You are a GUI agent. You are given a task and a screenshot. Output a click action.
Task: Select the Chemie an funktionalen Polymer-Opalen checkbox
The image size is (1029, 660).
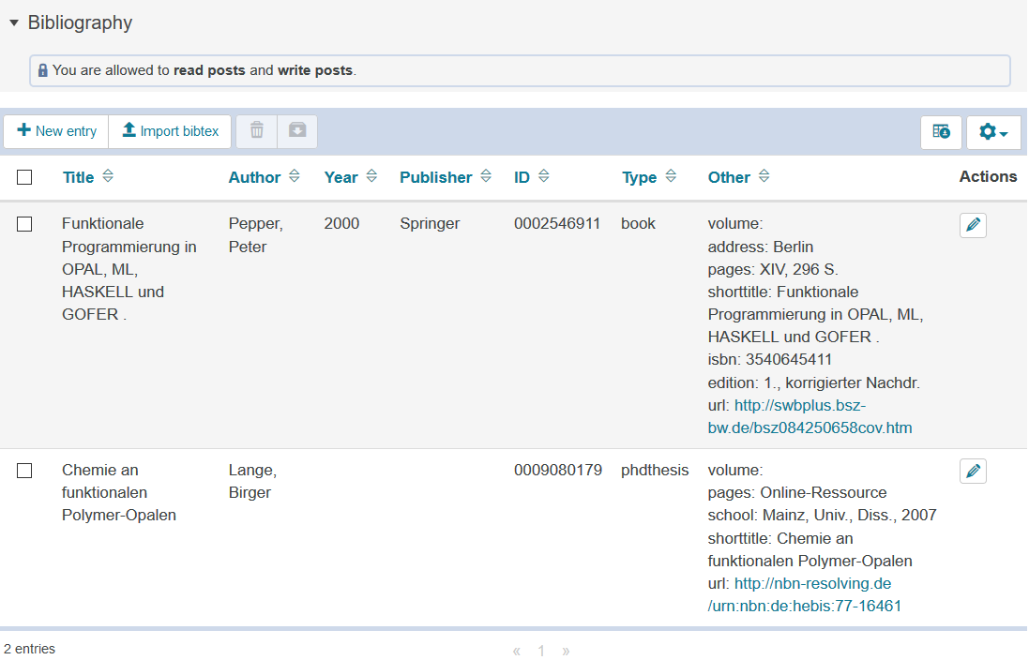click(24, 471)
